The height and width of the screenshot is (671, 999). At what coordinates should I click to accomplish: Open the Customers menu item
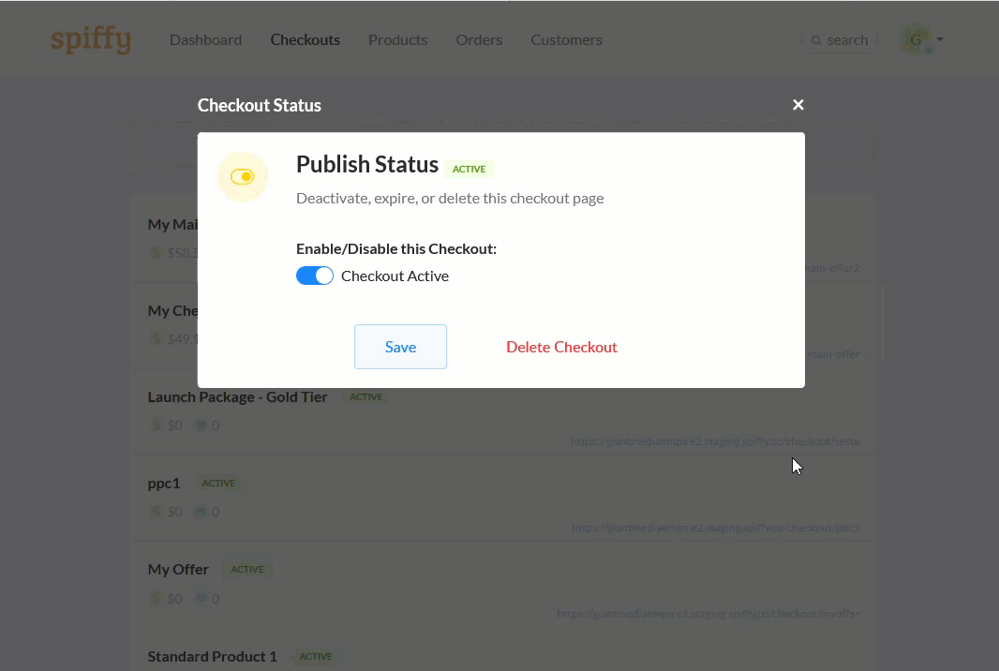[x=566, y=39]
